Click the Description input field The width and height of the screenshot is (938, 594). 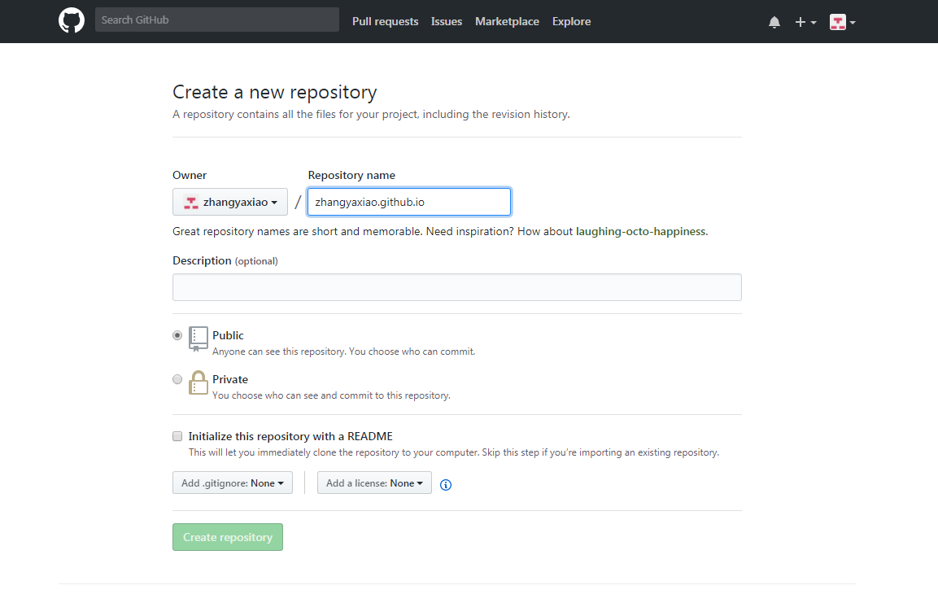[456, 286]
